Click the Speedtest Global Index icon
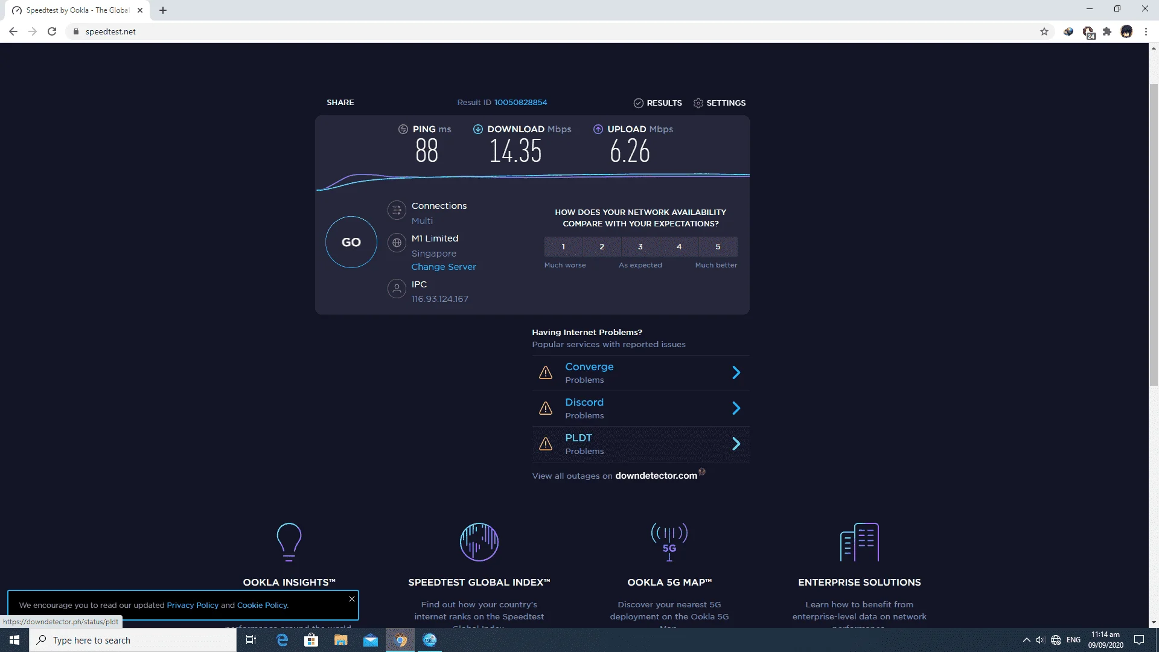This screenshot has width=1159, height=652. pyautogui.click(x=479, y=542)
